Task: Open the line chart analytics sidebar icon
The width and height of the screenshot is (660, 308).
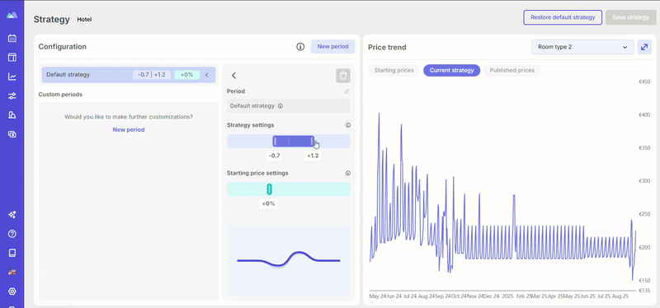Action: [12, 77]
